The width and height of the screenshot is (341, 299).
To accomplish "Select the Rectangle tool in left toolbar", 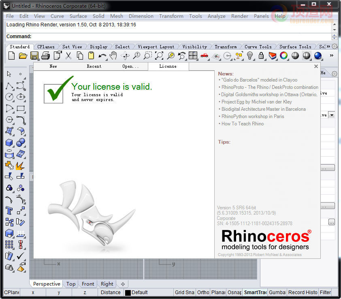I will 21,108.
